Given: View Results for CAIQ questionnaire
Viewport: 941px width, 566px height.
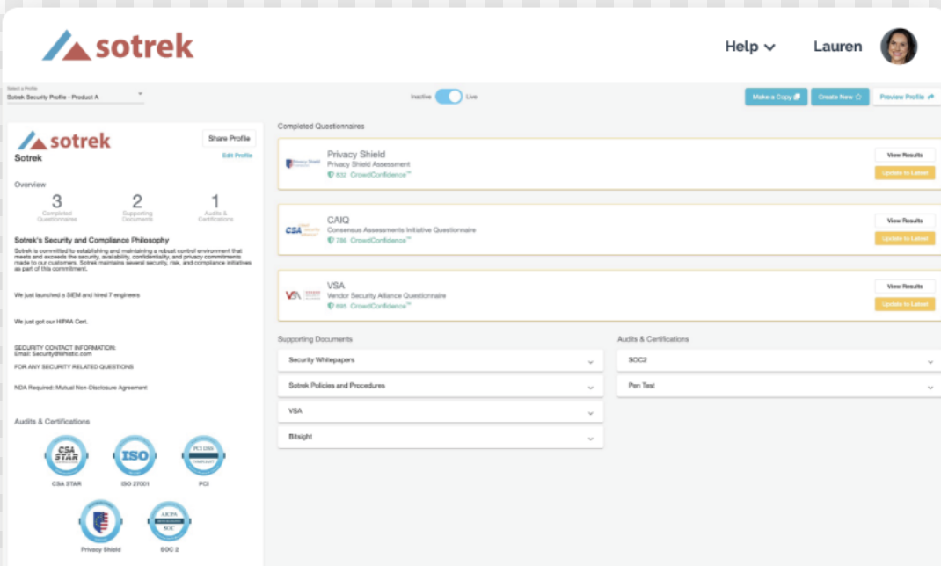Looking at the screenshot, I should tap(904, 221).
